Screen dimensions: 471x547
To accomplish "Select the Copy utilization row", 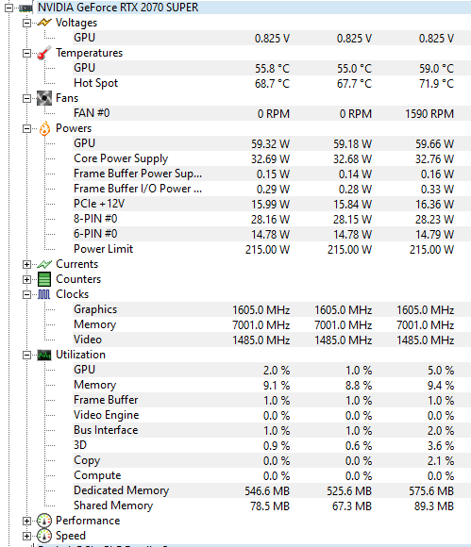I will click(272, 460).
